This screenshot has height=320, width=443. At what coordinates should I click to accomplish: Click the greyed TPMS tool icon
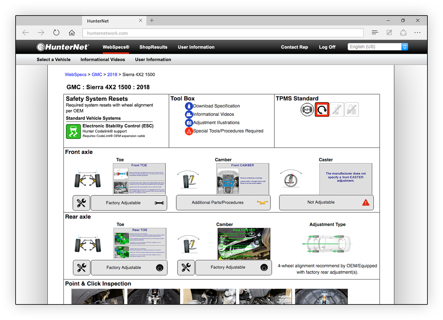pos(337,109)
